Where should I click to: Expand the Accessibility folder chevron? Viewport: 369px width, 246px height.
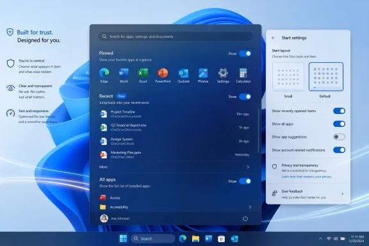250,207
